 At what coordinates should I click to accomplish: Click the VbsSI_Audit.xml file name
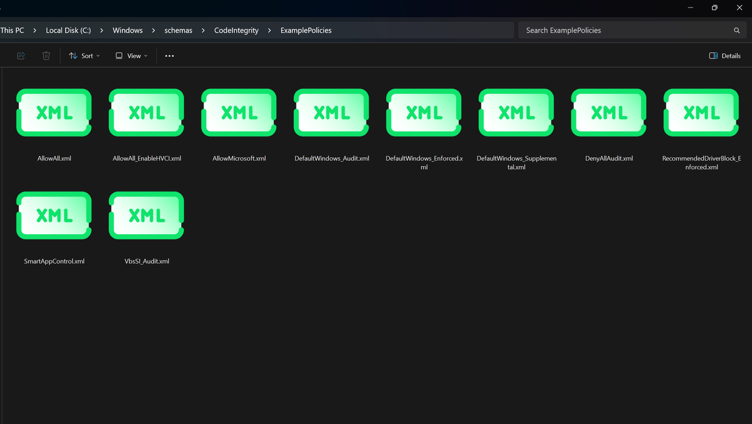click(147, 261)
